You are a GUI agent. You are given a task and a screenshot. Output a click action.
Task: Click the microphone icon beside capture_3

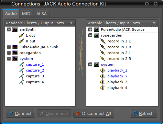click(x=21, y=76)
